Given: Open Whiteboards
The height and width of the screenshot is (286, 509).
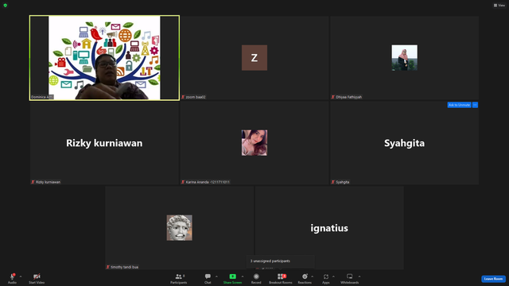Looking at the screenshot, I should coord(350,278).
